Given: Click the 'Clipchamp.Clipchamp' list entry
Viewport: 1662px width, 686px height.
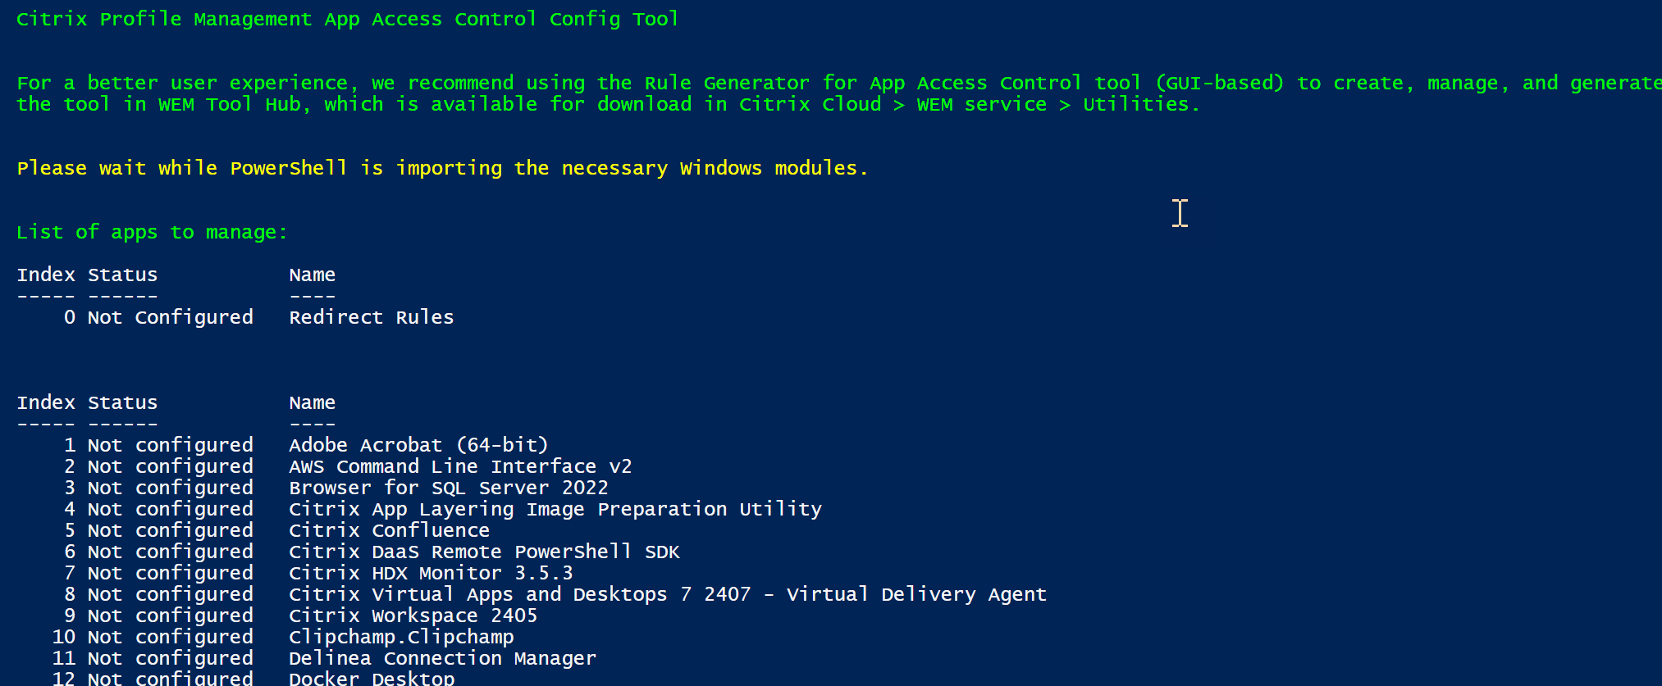Looking at the screenshot, I should tap(401, 637).
